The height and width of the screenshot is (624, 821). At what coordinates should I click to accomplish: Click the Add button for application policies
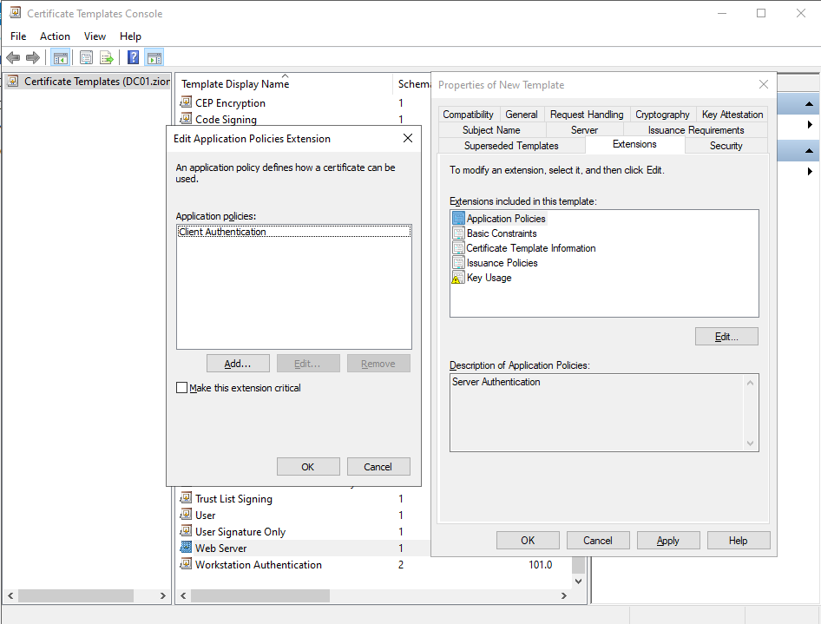(x=238, y=363)
